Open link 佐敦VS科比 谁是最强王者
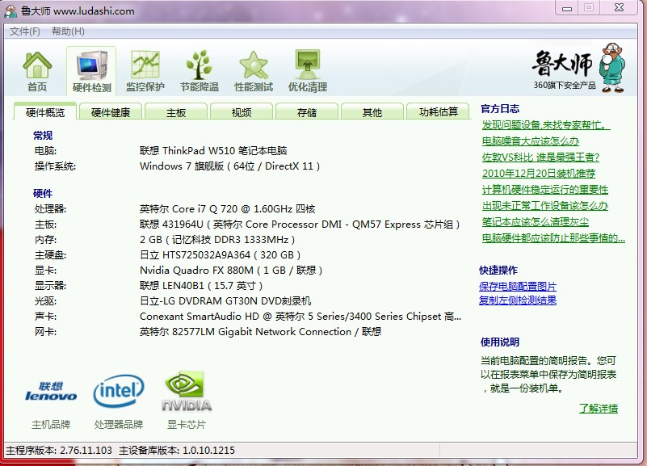This screenshot has width=647, height=466. tap(540, 157)
